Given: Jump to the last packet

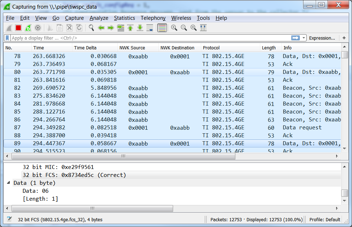Looking at the screenshot, I should point(140,28).
